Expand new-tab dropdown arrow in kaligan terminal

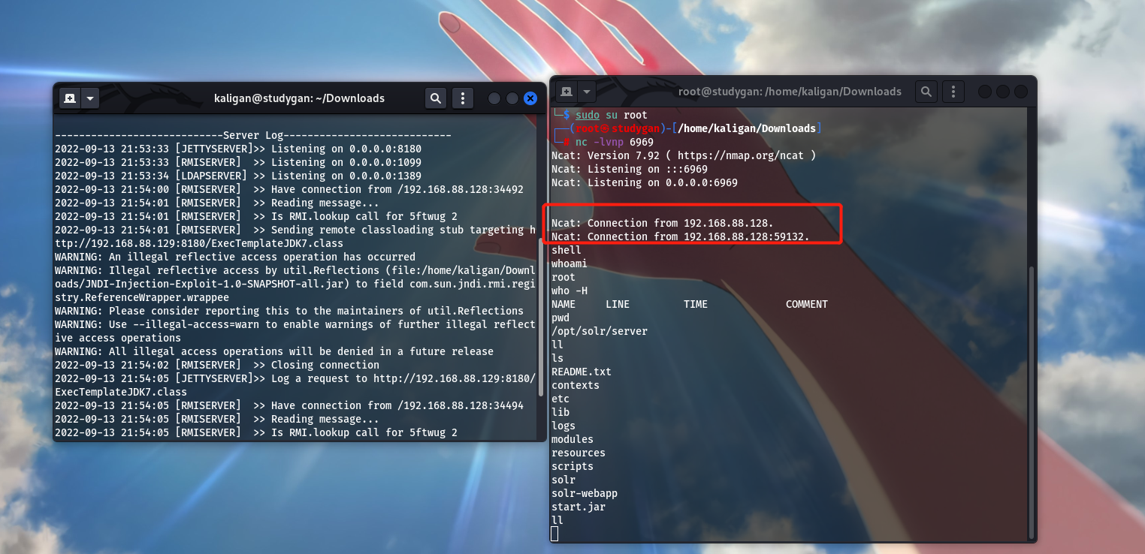pos(90,98)
